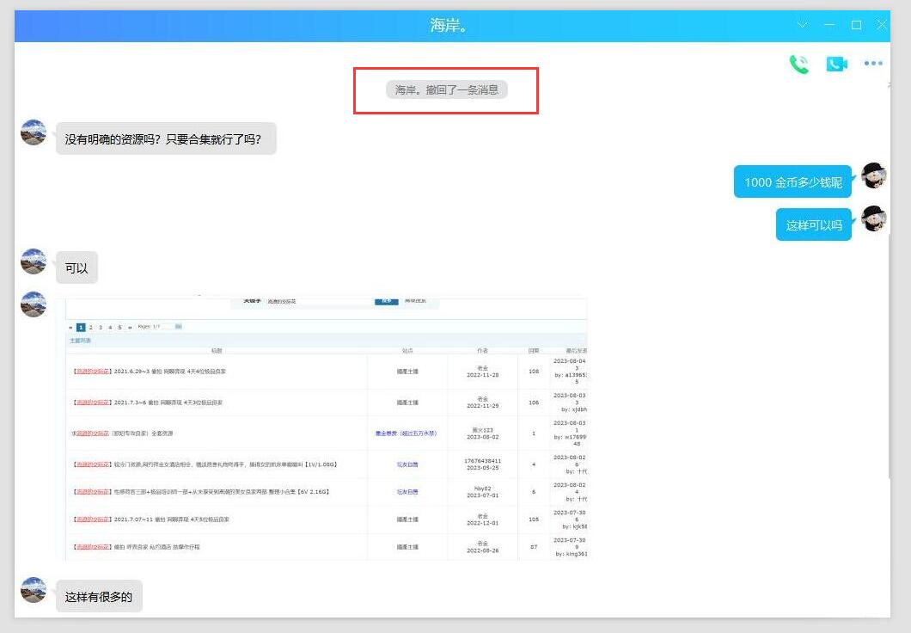The width and height of the screenshot is (911, 633).
Task: Select the "1000 金币多少钱呢" message bubble
Action: (x=792, y=181)
